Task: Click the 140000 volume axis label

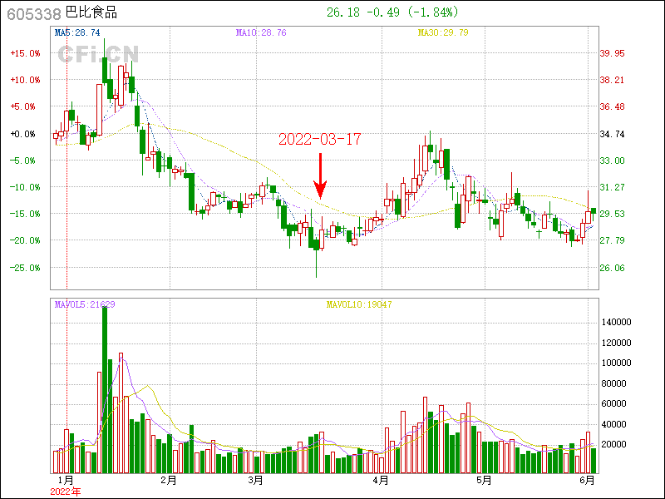Action: [619, 322]
